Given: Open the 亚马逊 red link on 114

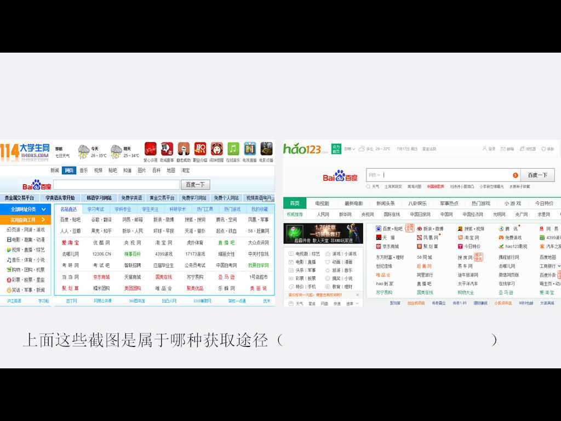Looking at the screenshot, I should (x=226, y=277).
